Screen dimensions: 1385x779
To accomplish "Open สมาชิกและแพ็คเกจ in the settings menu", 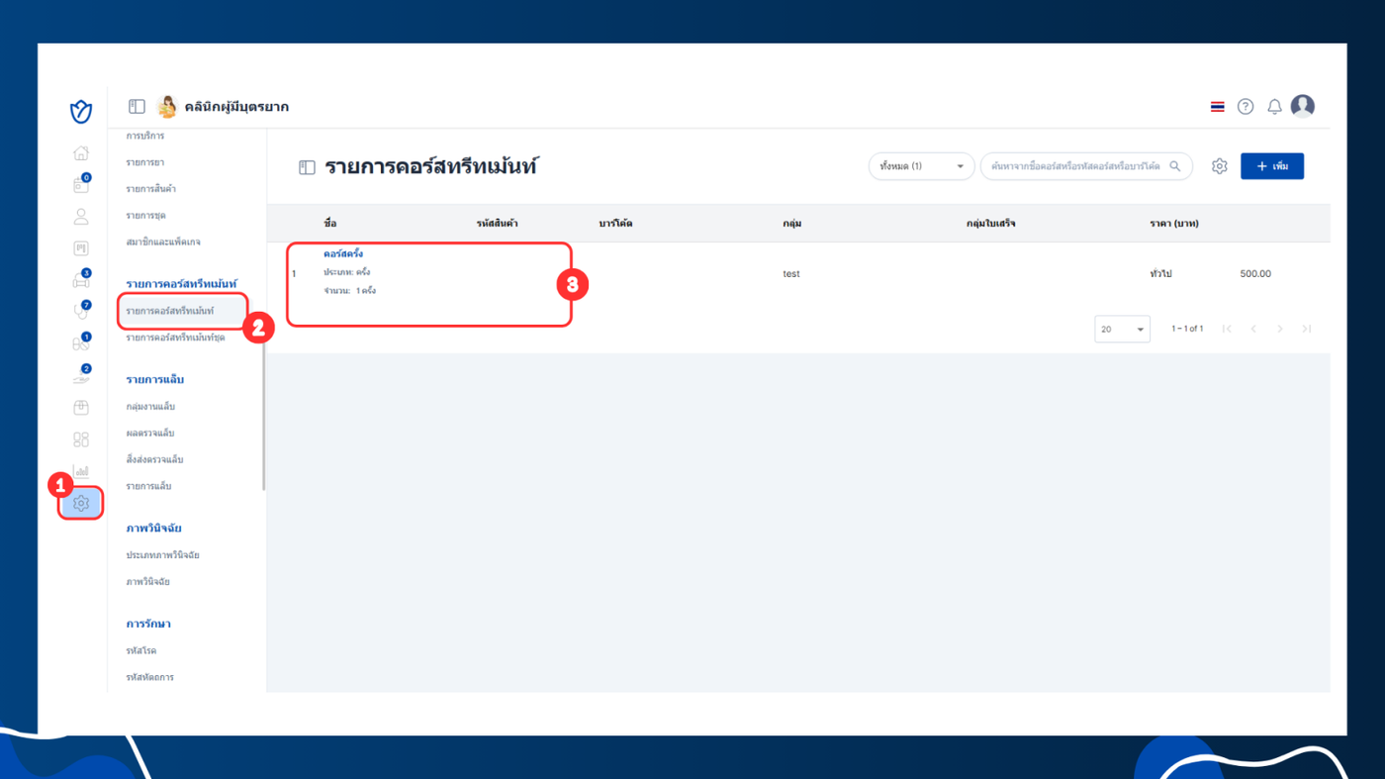I will (x=163, y=243).
